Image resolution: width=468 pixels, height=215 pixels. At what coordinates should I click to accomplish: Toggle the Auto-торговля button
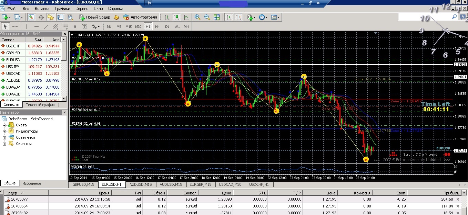(x=140, y=17)
